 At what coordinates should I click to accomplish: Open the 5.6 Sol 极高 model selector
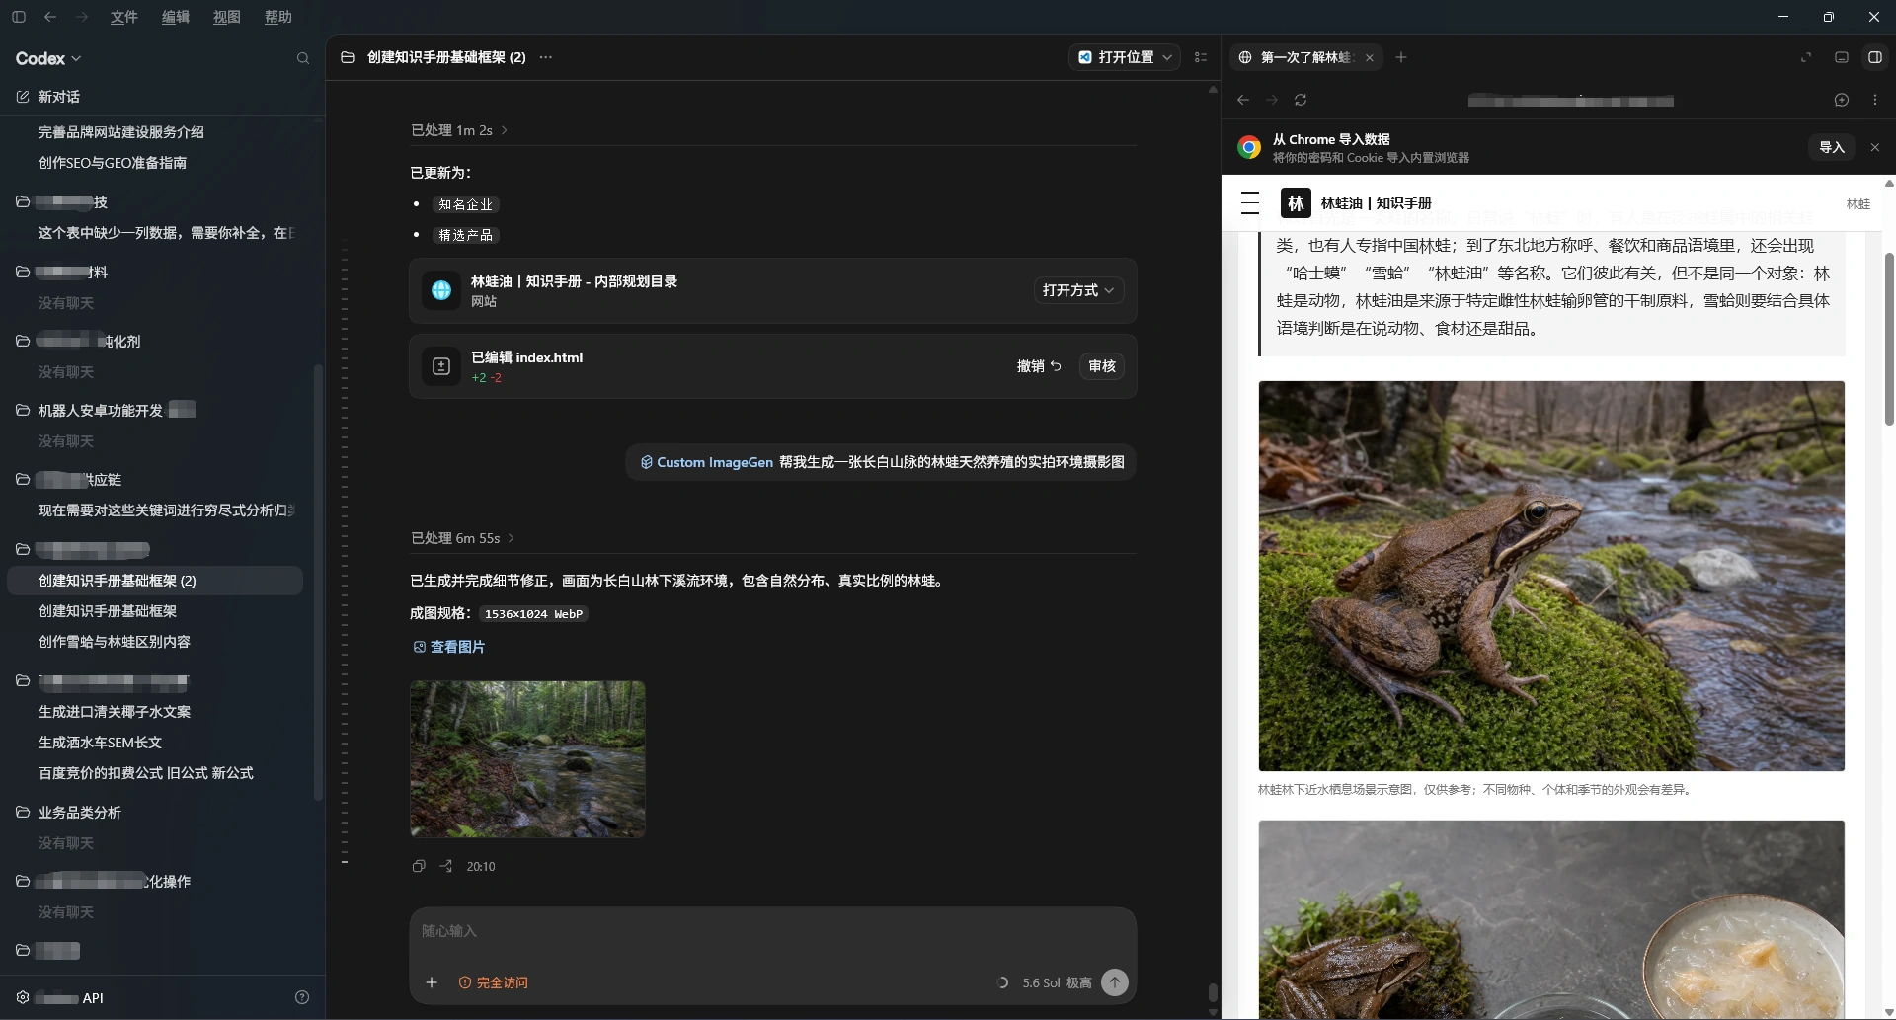pos(1057,982)
